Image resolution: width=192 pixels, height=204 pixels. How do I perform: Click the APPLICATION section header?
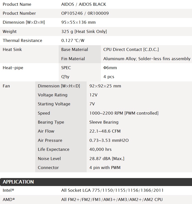coord(18,182)
